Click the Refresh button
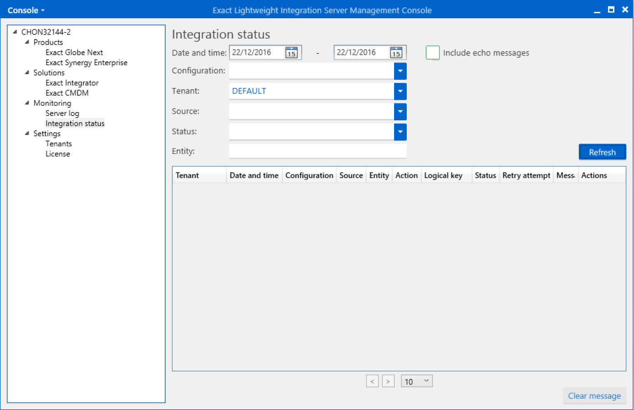This screenshot has width=634, height=410. pyautogui.click(x=602, y=152)
